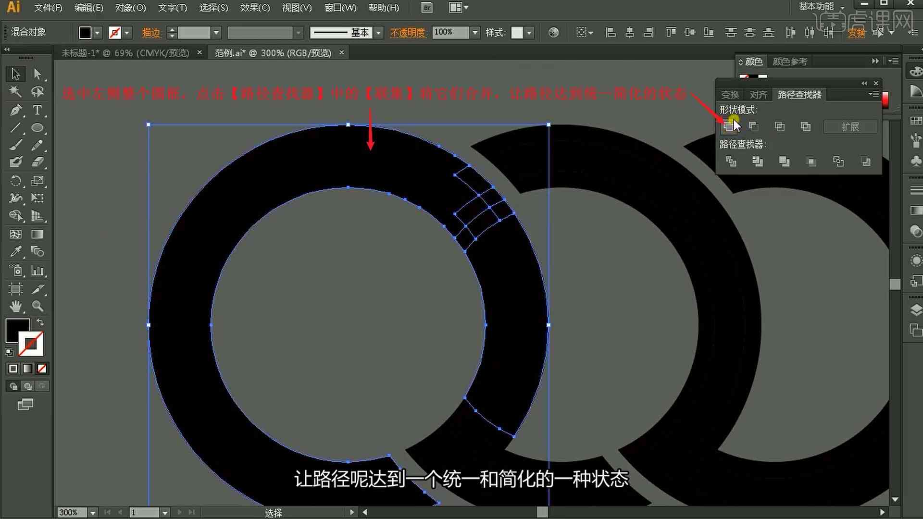
Task: Open artboard navigation dropdown
Action: (165, 513)
